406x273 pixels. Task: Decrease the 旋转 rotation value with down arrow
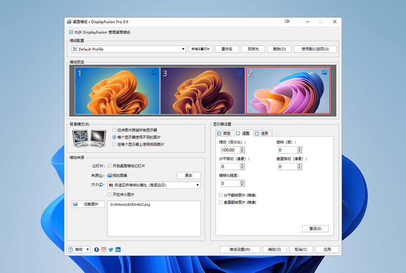[x=299, y=152]
